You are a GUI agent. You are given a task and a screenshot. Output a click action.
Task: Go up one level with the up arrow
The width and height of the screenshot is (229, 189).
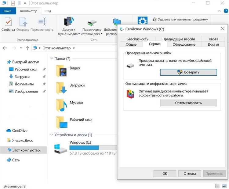27,48
